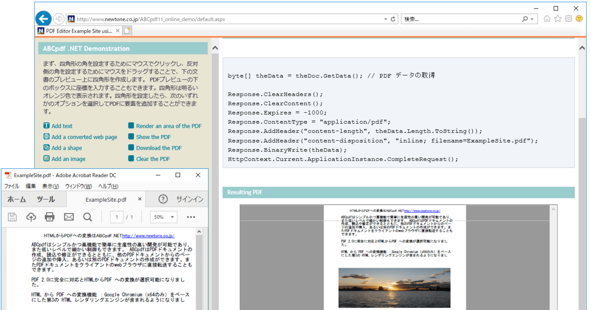This screenshot has height=310, width=591.
Task: Select the Print icon in Acrobat Reader
Action: 49,217
